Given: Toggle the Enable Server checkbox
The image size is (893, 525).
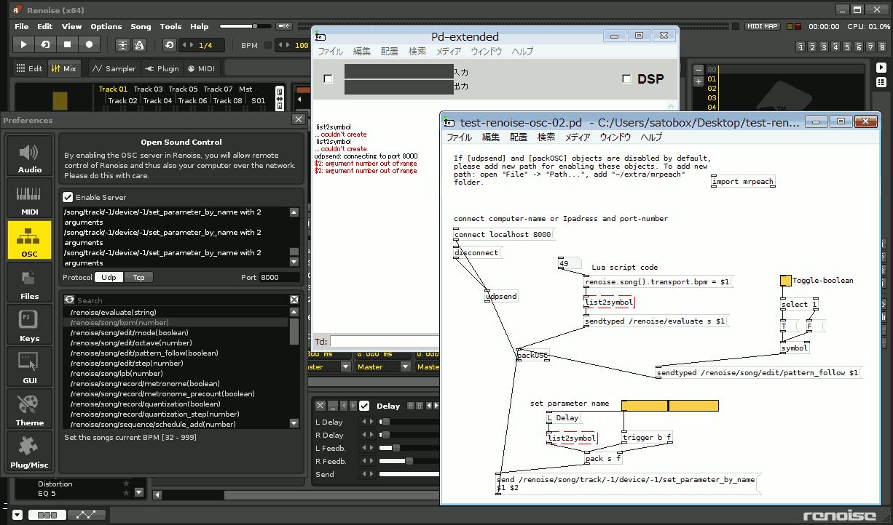Looking at the screenshot, I should (x=68, y=197).
